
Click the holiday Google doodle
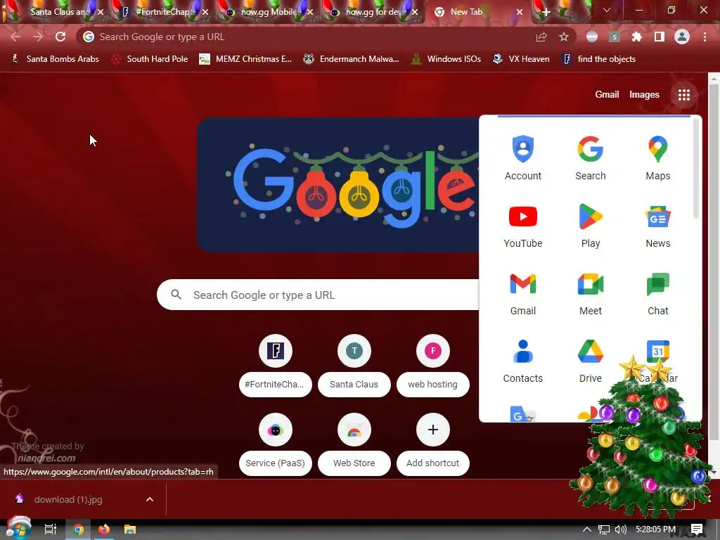(x=338, y=185)
